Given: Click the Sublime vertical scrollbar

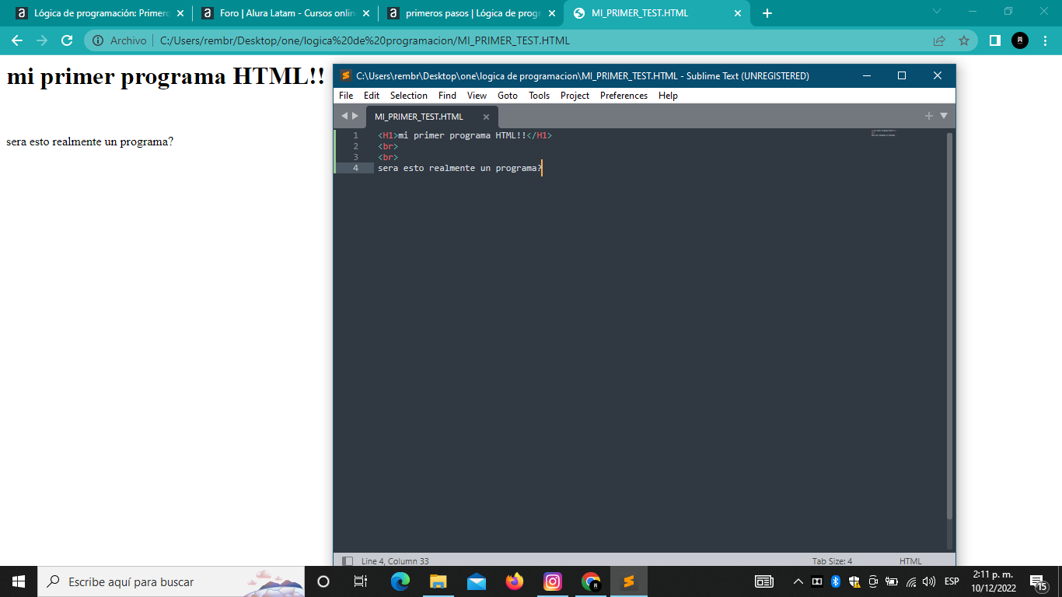Looking at the screenshot, I should (949, 326).
